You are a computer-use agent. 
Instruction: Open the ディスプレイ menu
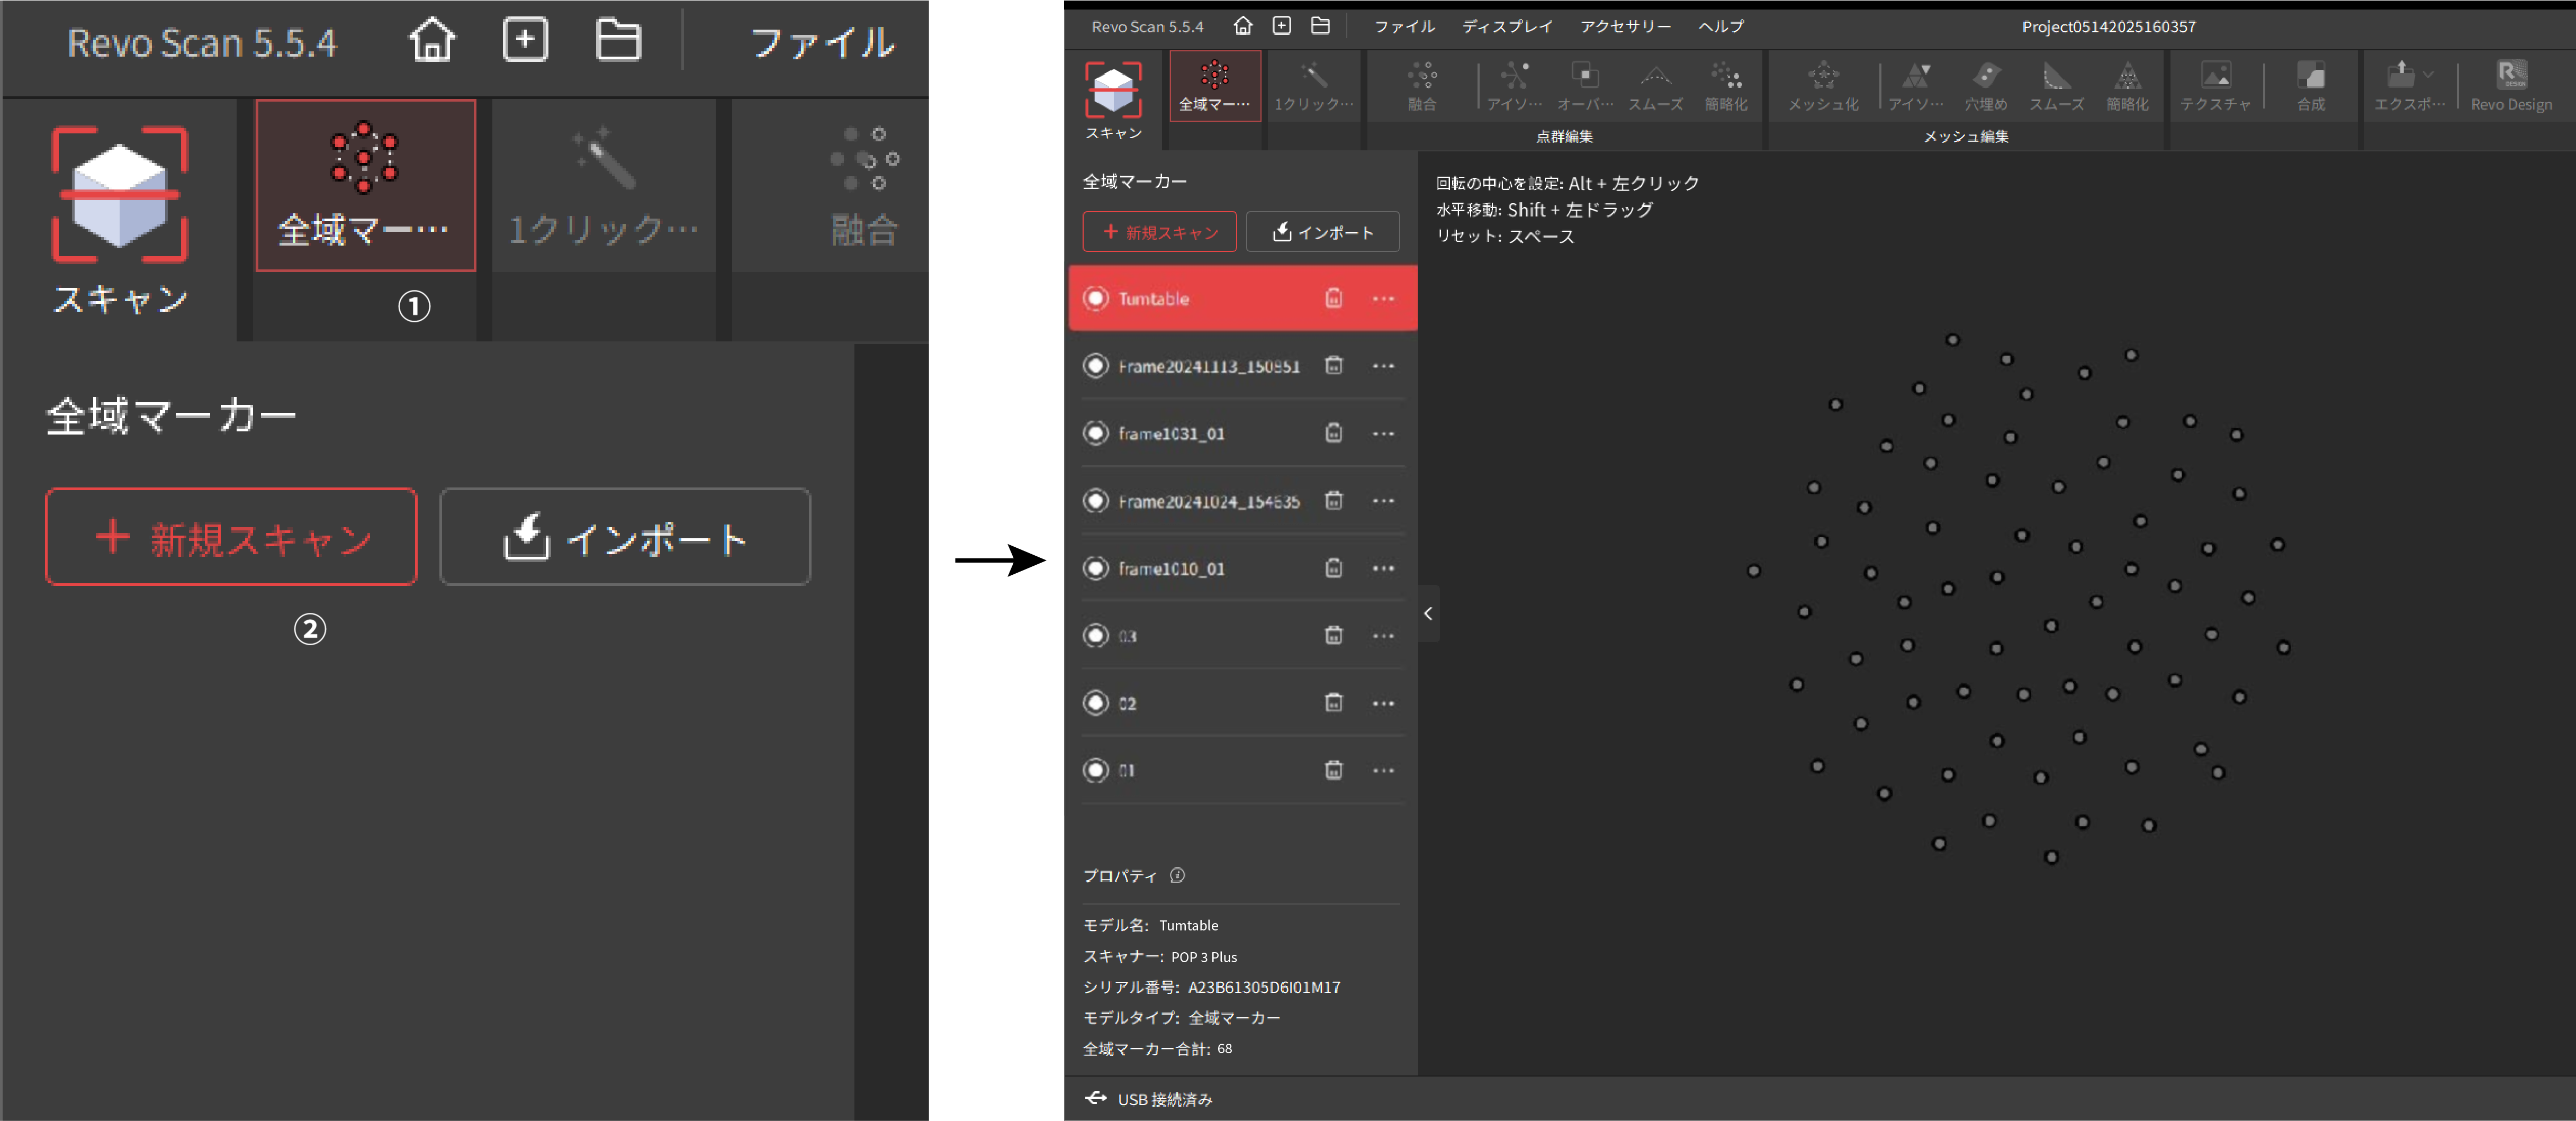[x=1506, y=27]
